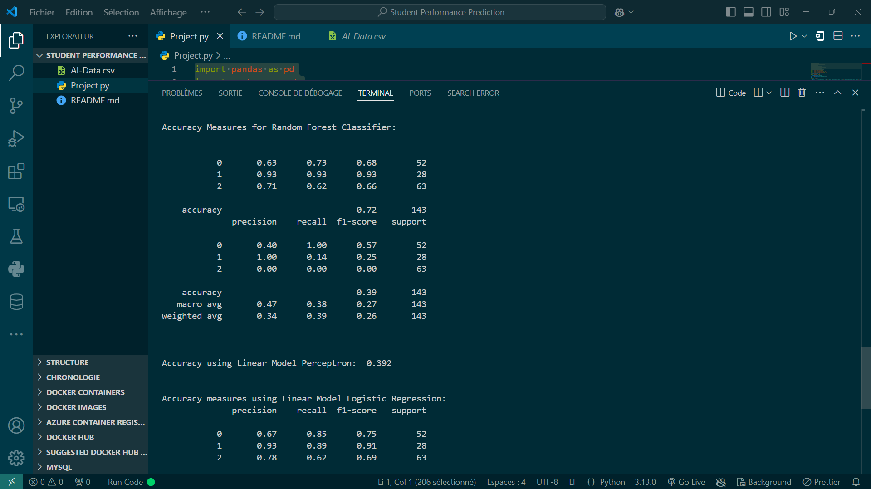The width and height of the screenshot is (871, 489).
Task: Click Go Live in status bar
Action: pos(686,482)
